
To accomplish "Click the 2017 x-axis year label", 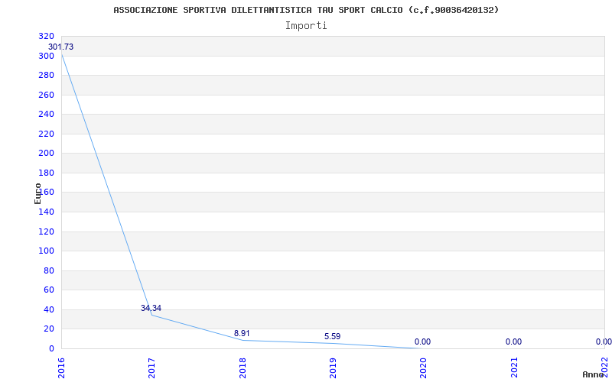I will pos(151,368).
